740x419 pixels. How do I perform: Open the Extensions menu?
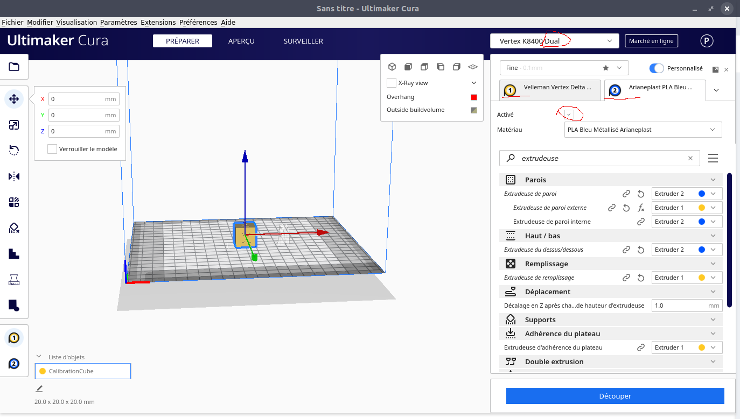158,22
